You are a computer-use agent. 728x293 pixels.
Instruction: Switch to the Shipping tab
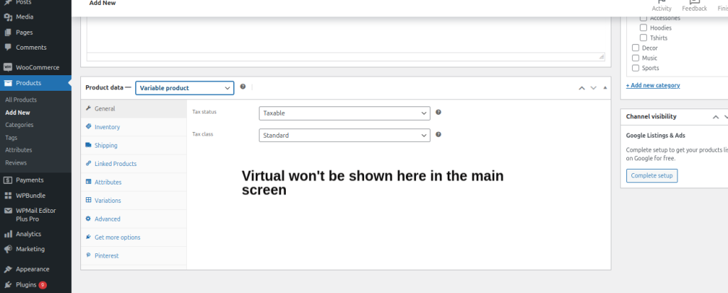tap(134, 145)
